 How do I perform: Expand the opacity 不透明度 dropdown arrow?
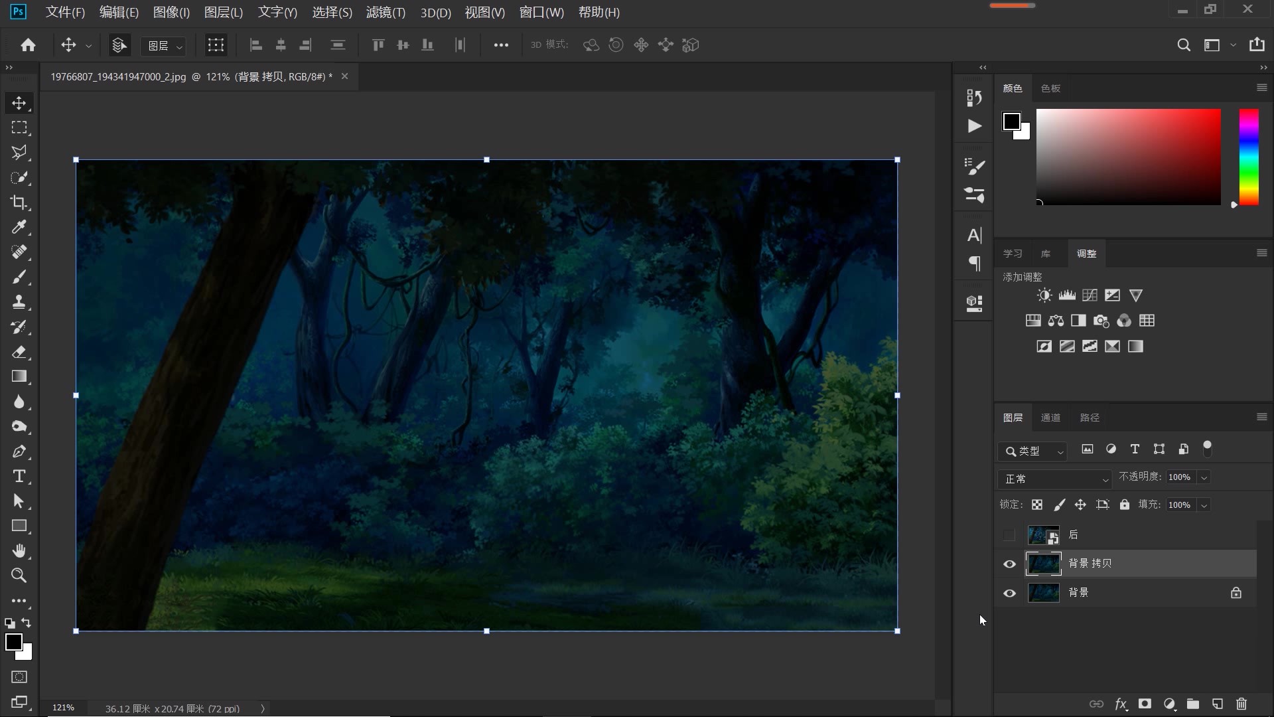click(x=1204, y=477)
